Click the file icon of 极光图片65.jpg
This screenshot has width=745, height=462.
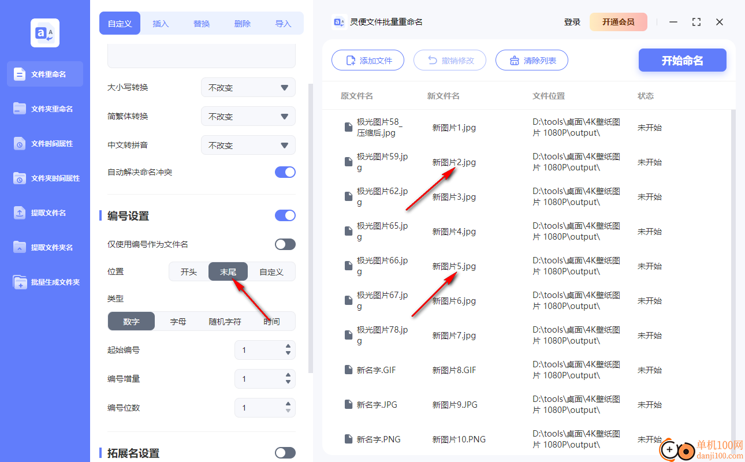tap(348, 231)
